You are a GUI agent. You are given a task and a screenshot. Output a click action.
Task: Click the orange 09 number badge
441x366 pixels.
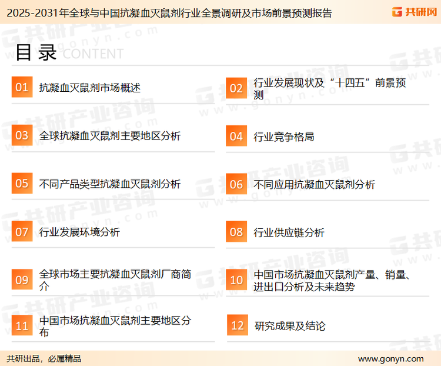click(x=22, y=280)
